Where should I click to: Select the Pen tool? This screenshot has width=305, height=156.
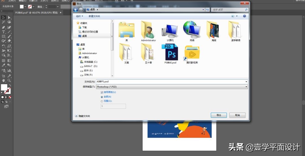pos(3,27)
